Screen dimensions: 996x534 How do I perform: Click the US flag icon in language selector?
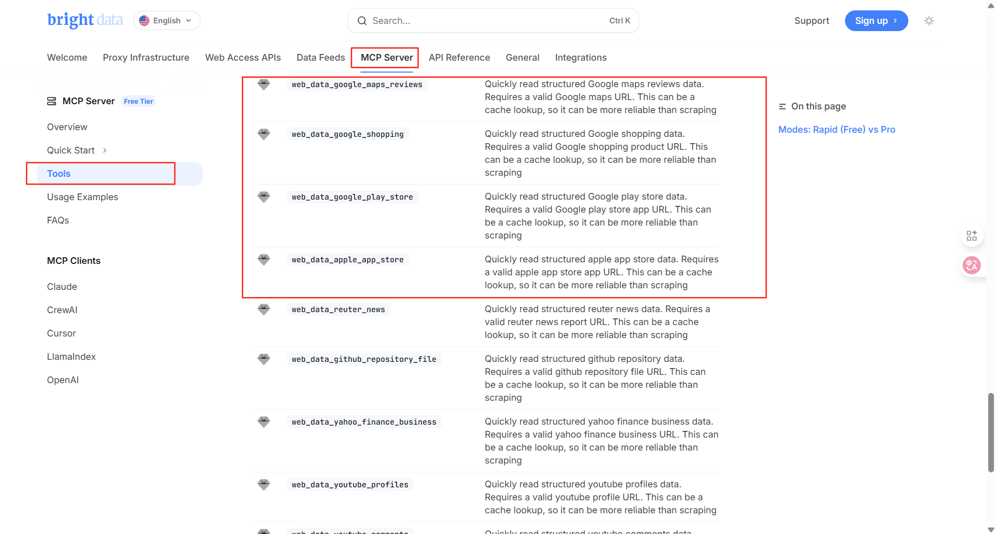pos(144,21)
